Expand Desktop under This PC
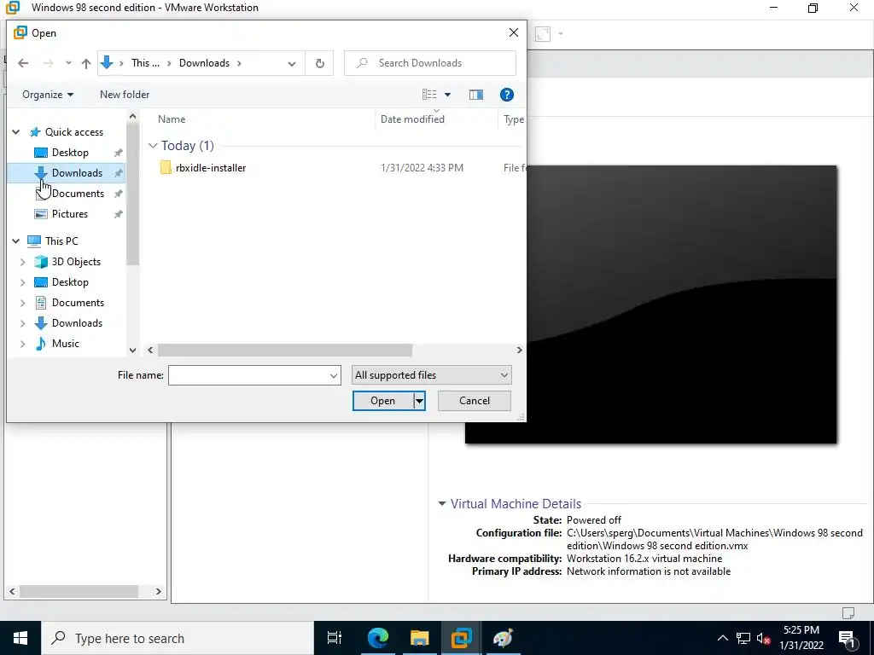Screen dimensions: 874x655 click(x=23, y=282)
